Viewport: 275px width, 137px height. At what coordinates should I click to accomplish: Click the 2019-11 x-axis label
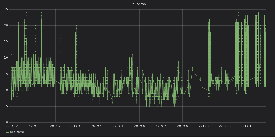click(247, 126)
